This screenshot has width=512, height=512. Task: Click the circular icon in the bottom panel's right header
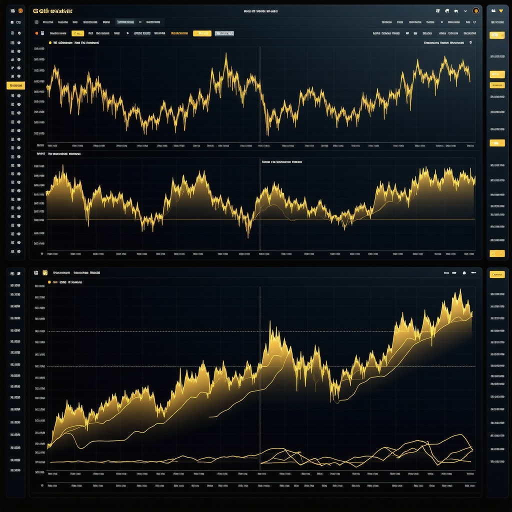pos(464,272)
